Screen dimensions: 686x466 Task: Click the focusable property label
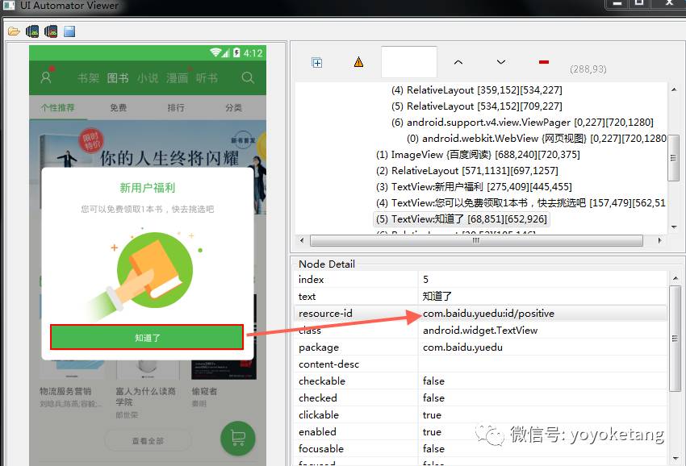point(320,449)
